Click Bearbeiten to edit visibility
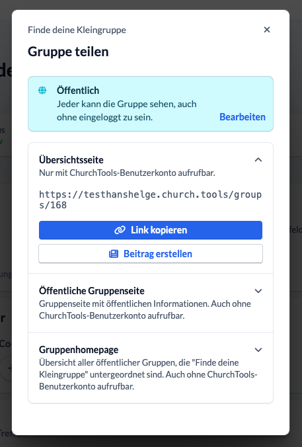This screenshot has width=302, height=447. [243, 117]
